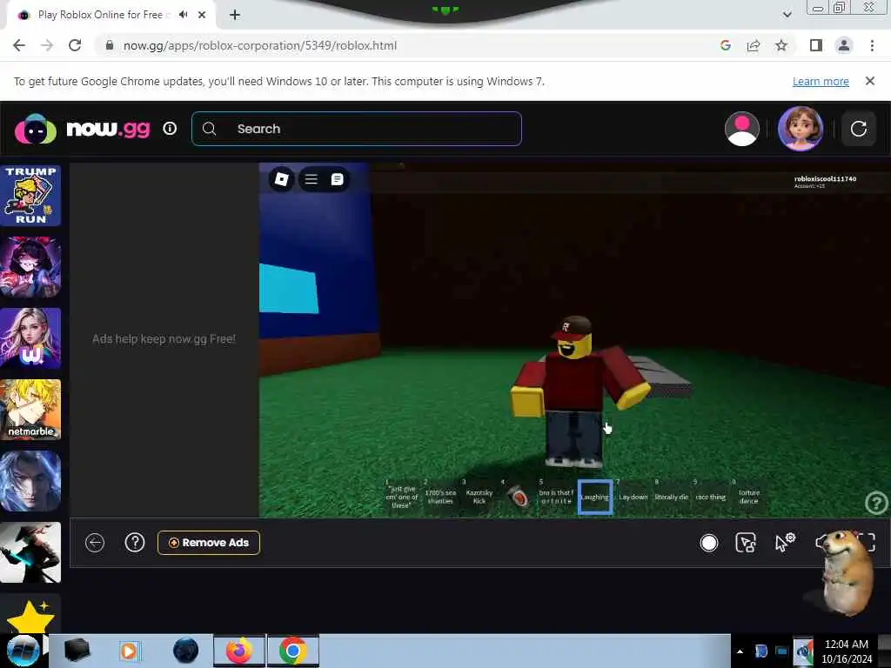Open the dark-haired anime girl game thumbnail

point(30,267)
